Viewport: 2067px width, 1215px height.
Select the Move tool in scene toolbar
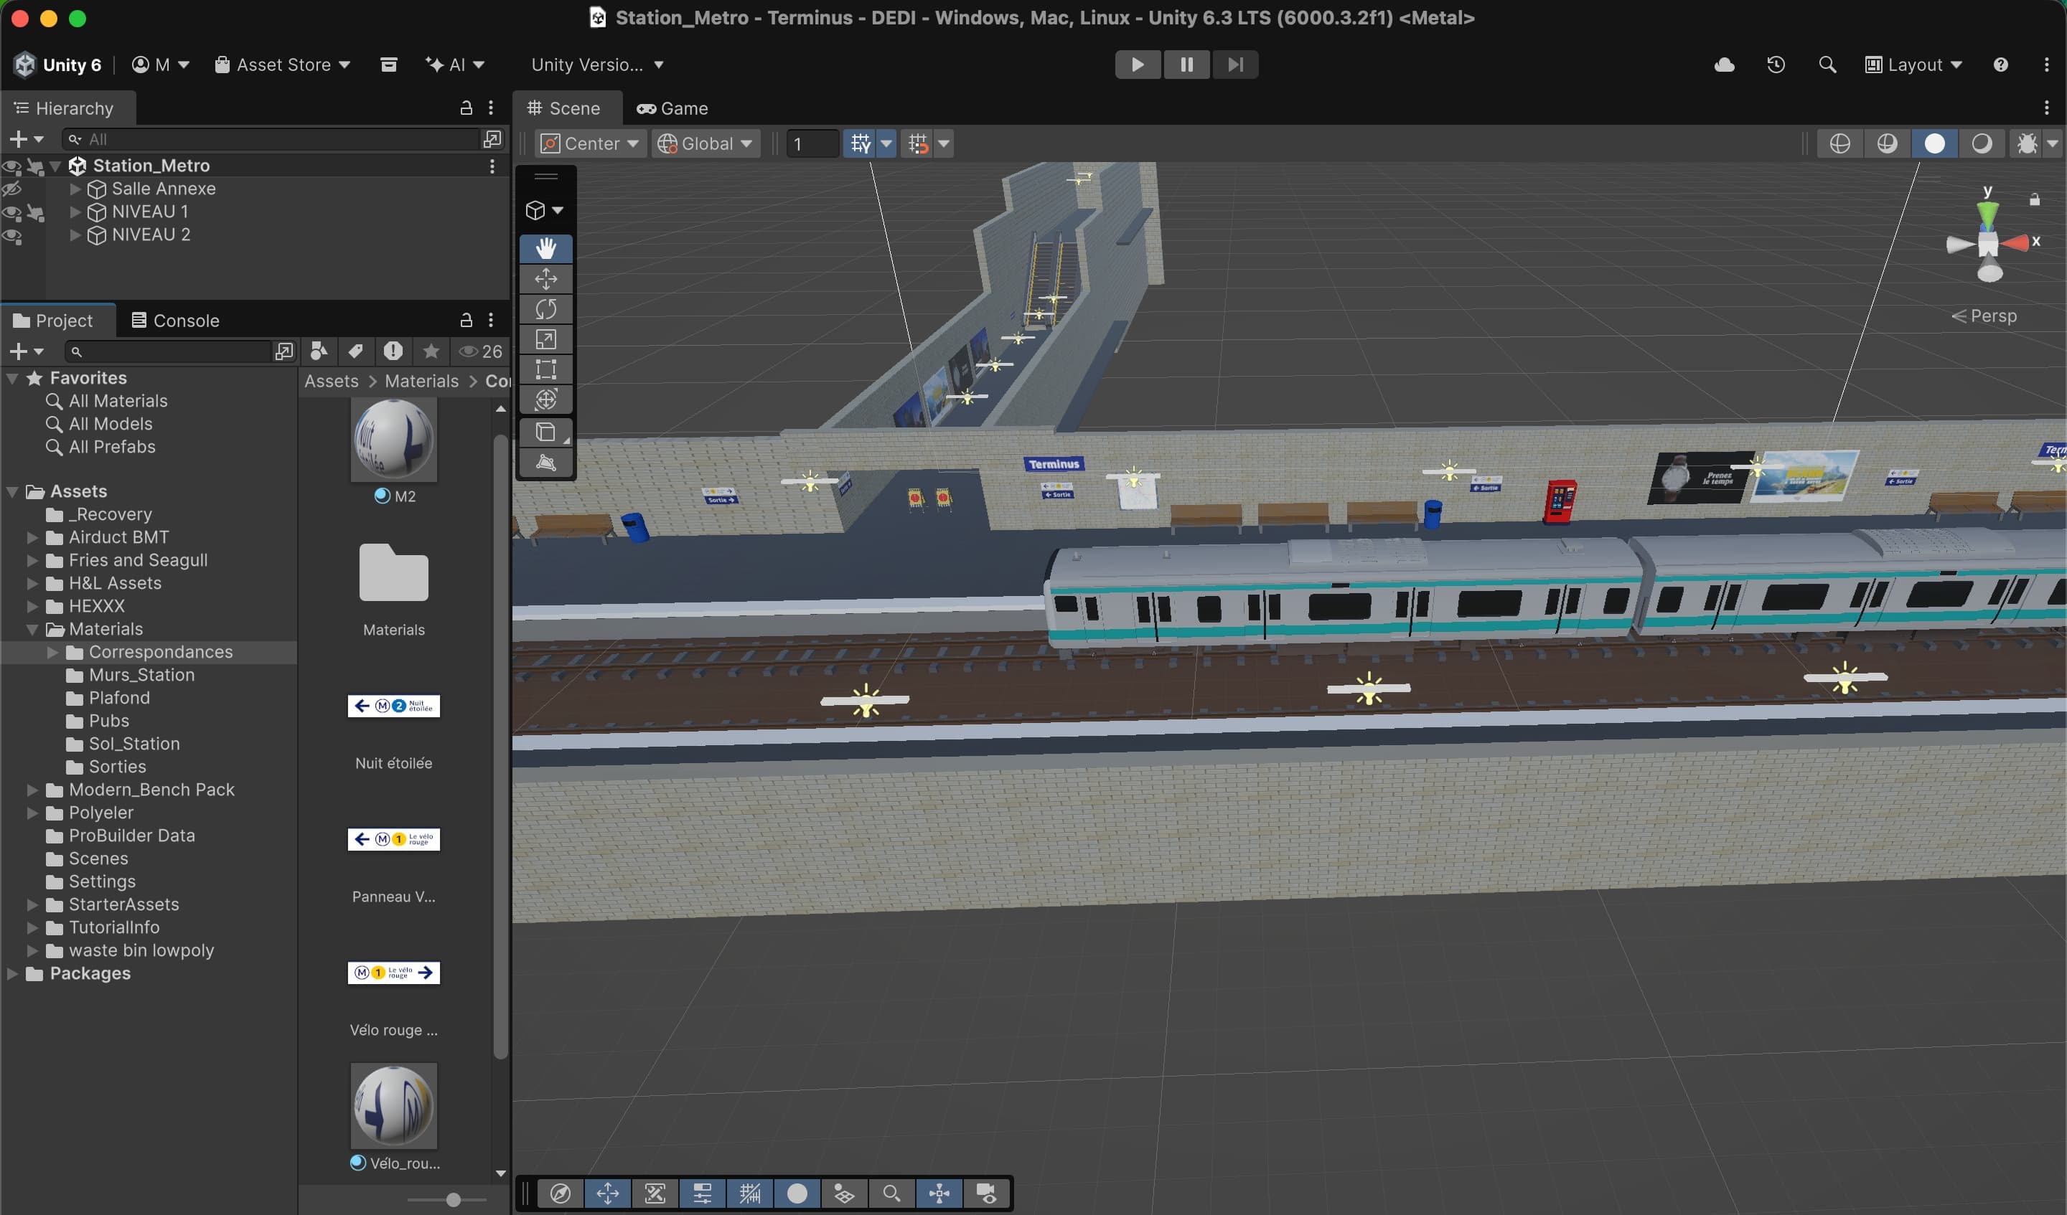tap(545, 279)
